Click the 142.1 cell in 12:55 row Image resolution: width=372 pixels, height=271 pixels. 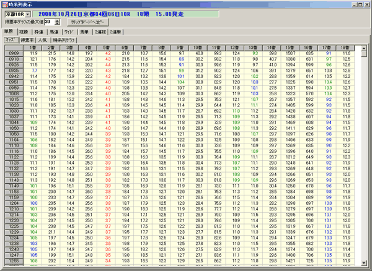[290, 261]
